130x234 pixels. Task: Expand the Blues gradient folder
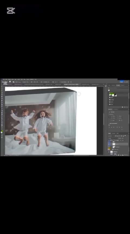click(x=109, y=97)
